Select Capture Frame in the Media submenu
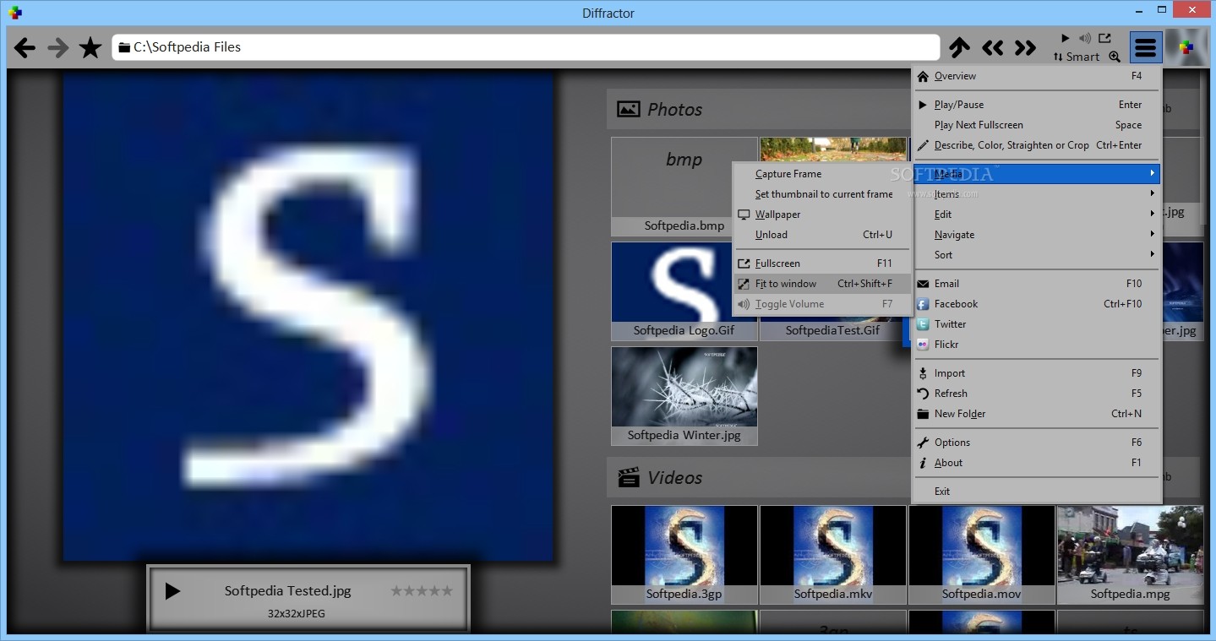 (x=822, y=174)
